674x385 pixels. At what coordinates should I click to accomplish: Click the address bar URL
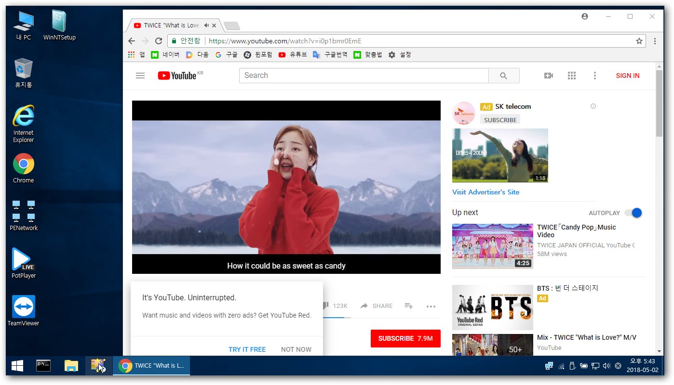[285, 41]
